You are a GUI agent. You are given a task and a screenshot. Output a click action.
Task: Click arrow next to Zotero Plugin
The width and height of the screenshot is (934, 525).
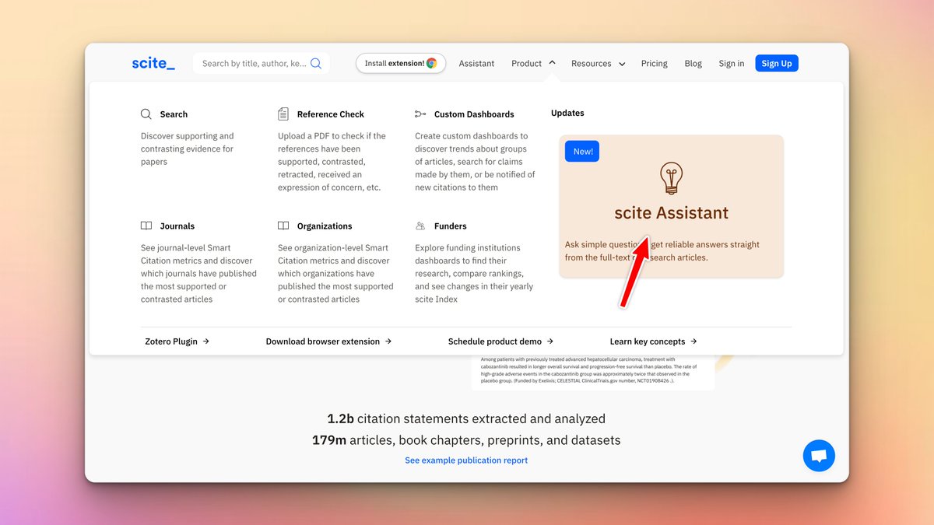pos(205,341)
